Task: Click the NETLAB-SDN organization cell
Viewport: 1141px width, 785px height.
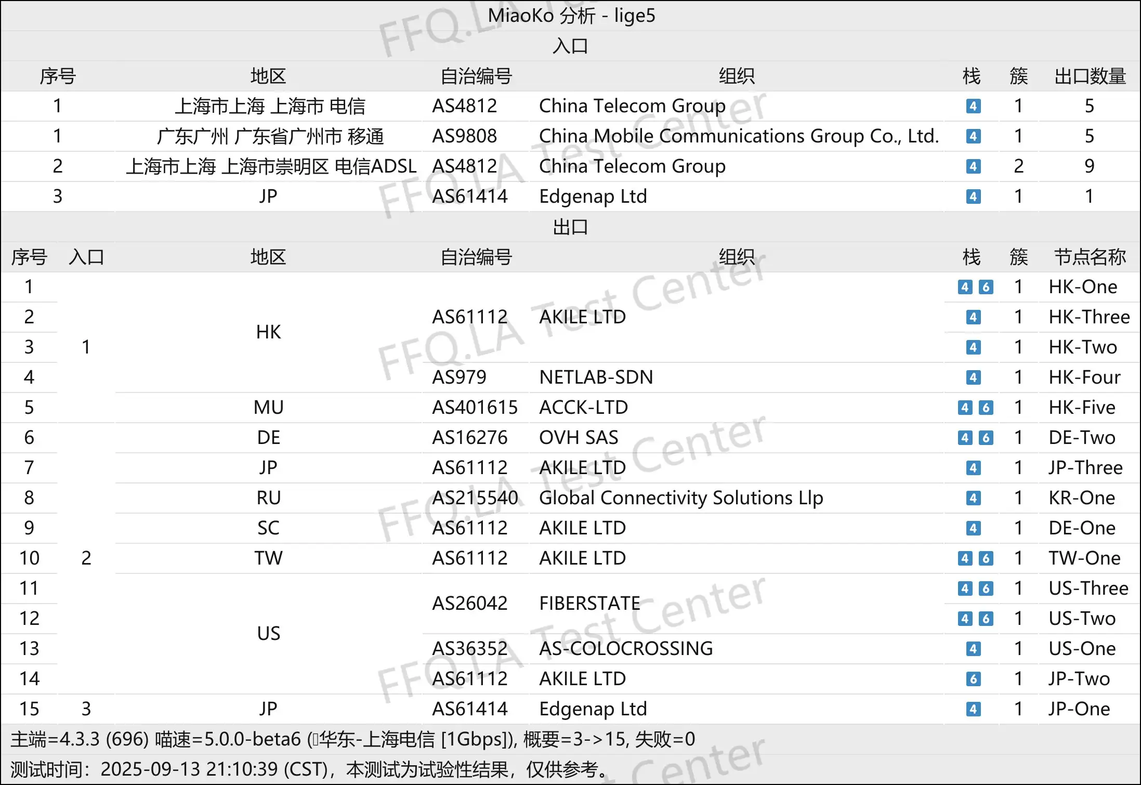Action: tap(596, 377)
